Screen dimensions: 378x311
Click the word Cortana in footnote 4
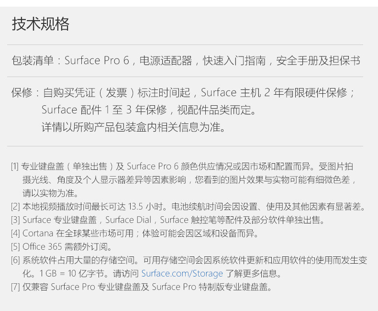(x=38, y=233)
